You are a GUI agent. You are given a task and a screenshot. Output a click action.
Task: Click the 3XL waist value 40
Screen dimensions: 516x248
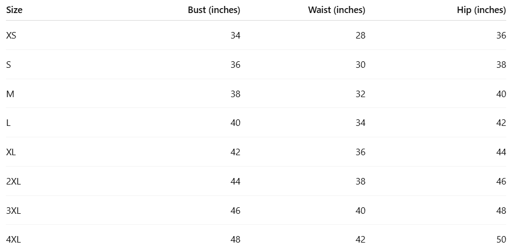click(360, 210)
